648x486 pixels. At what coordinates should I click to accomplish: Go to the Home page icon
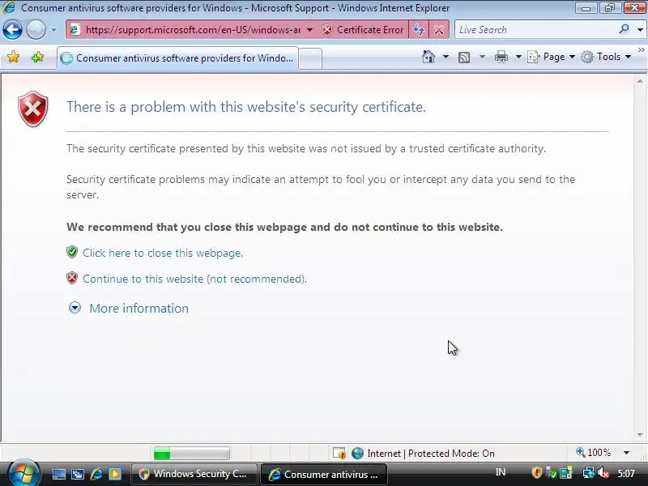428,57
